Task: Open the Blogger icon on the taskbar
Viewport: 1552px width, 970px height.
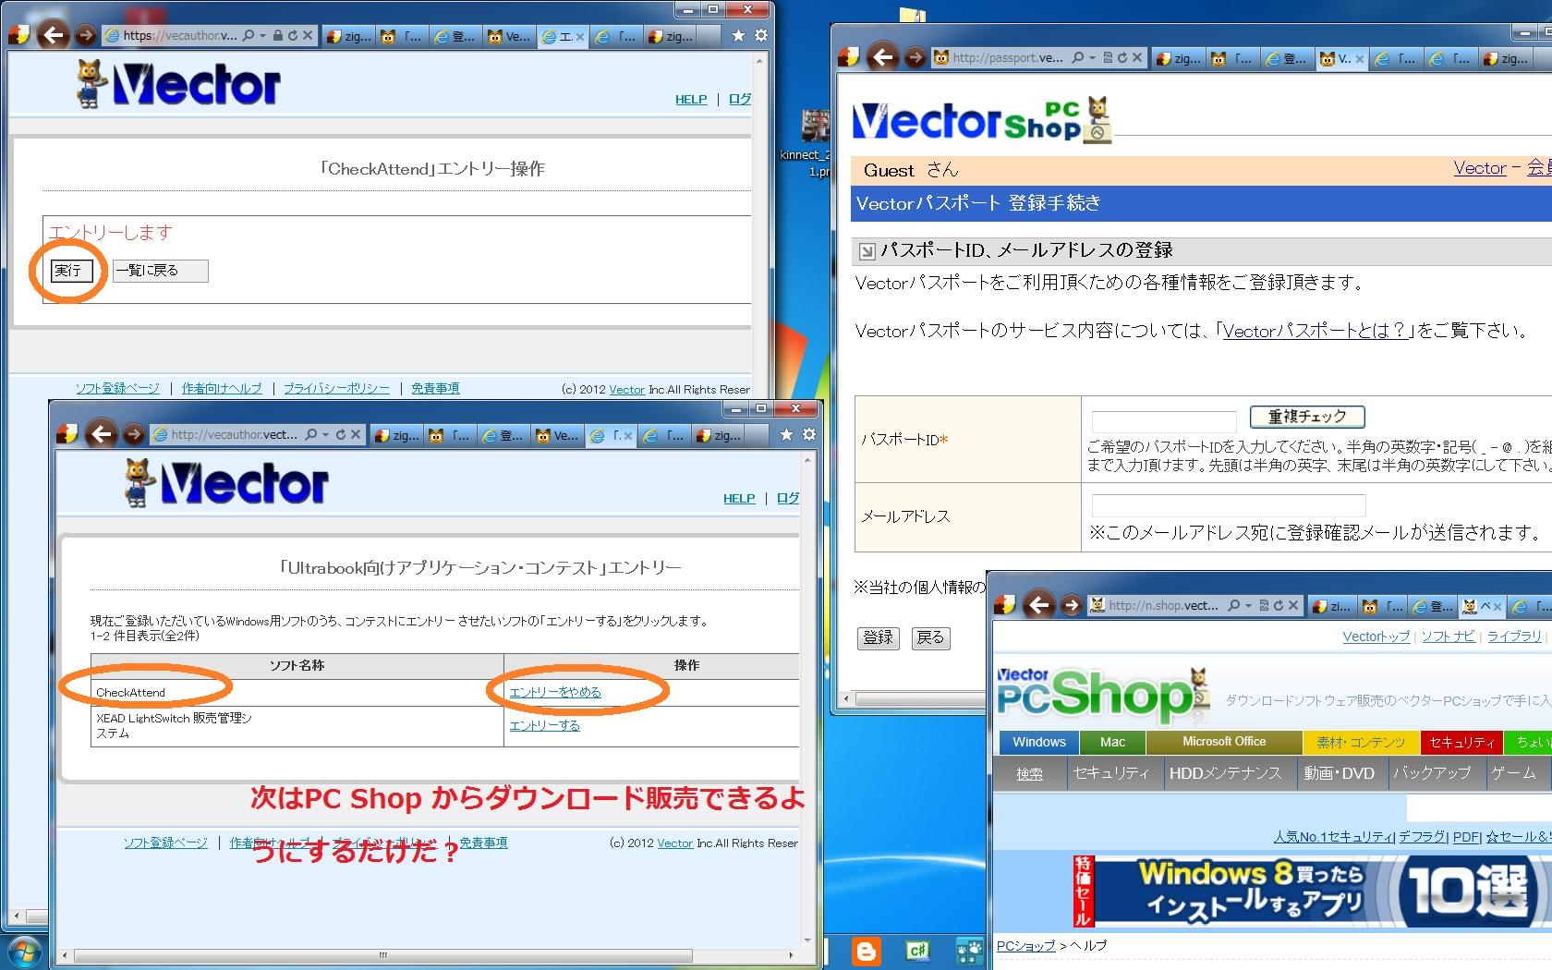Action: [x=867, y=952]
